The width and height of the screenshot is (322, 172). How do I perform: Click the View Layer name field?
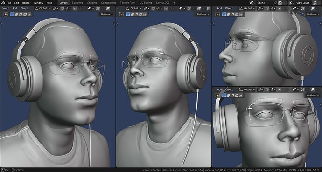303,3
